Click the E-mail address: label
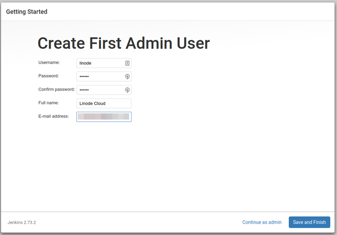Screen dimensions: 337x235 [x=53, y=116]
